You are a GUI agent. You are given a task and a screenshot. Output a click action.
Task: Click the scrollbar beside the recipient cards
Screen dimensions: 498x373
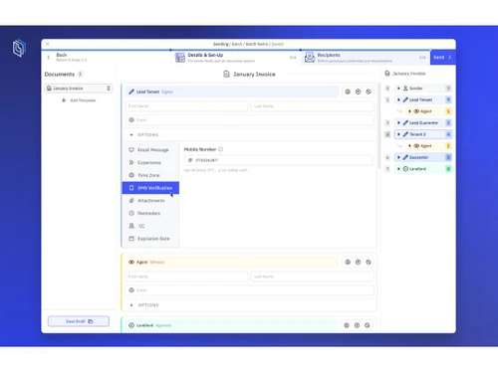[x=378, y=126]
